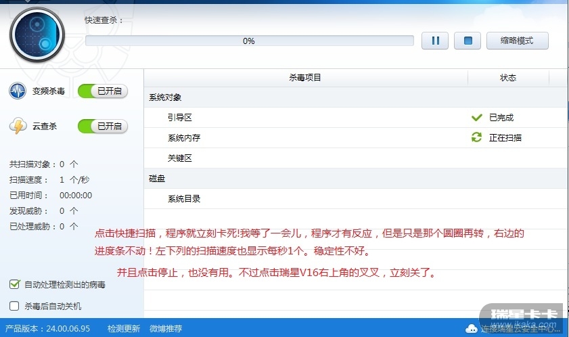
Task: Click the 扫描速度 value line
Action: [x=49, y=180]
